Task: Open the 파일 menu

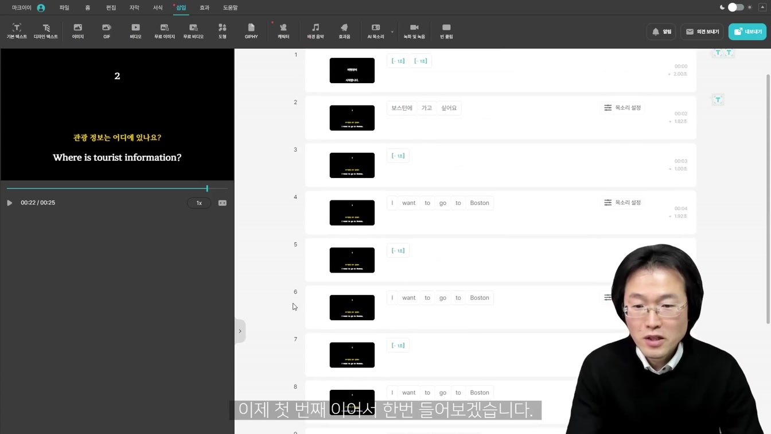Action: [64, 8]
